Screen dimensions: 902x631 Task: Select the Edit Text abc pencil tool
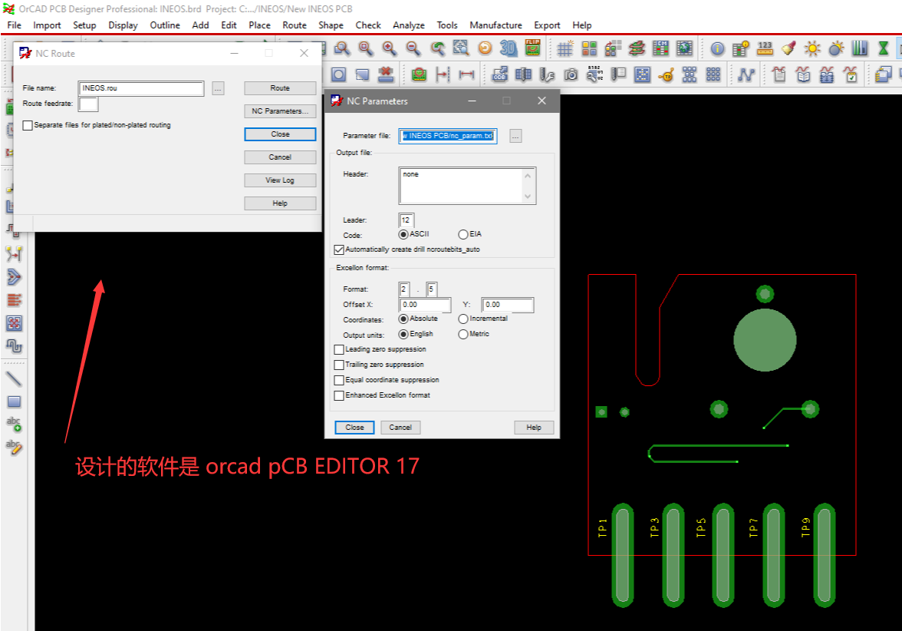coord(14,447)
